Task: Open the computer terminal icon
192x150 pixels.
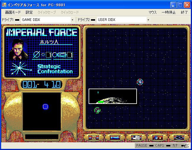Action: (x=136, y=138)
